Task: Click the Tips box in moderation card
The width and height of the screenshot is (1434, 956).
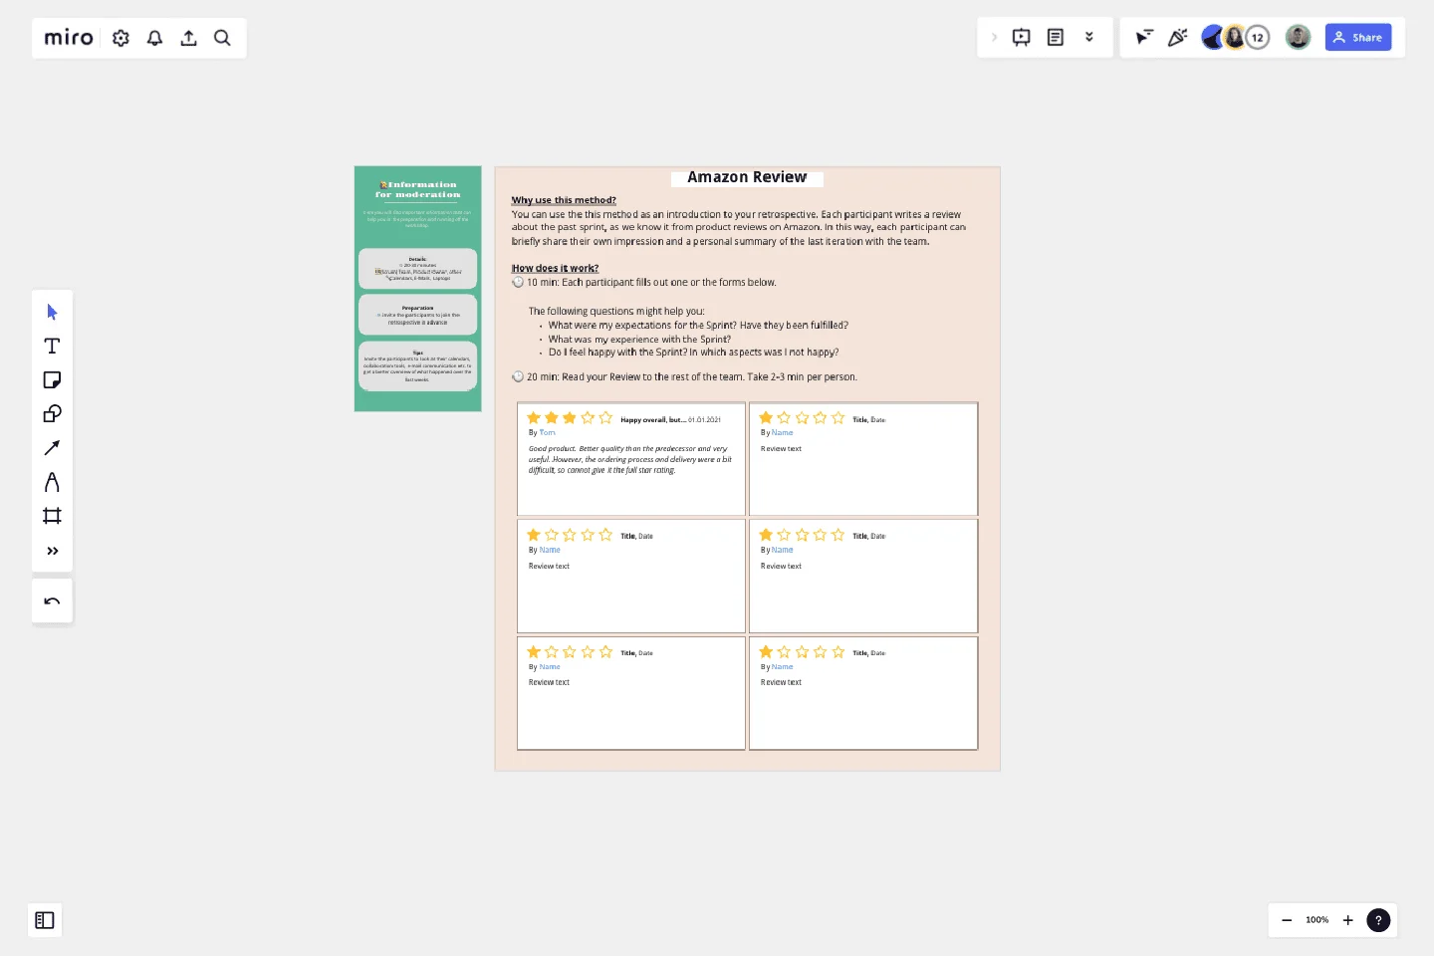Action: (x=418, y=366)
